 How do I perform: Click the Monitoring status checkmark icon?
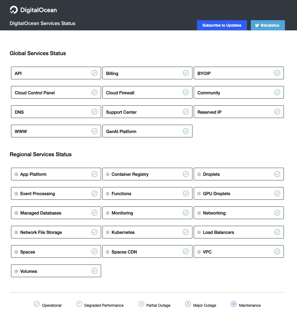(186, 213)
